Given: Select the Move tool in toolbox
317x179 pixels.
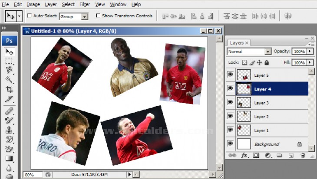Looking at the screenshot, I should (9, 52).
